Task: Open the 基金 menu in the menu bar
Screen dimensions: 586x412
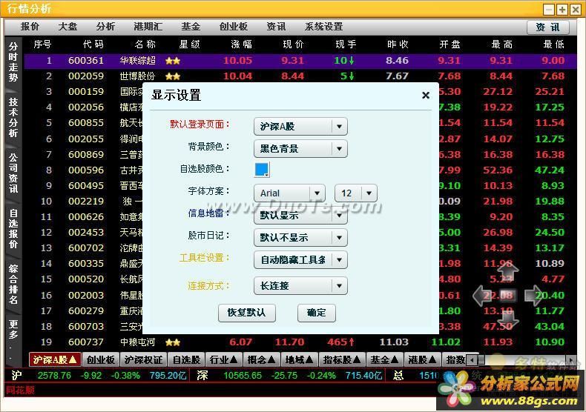Action: [191, 27]
